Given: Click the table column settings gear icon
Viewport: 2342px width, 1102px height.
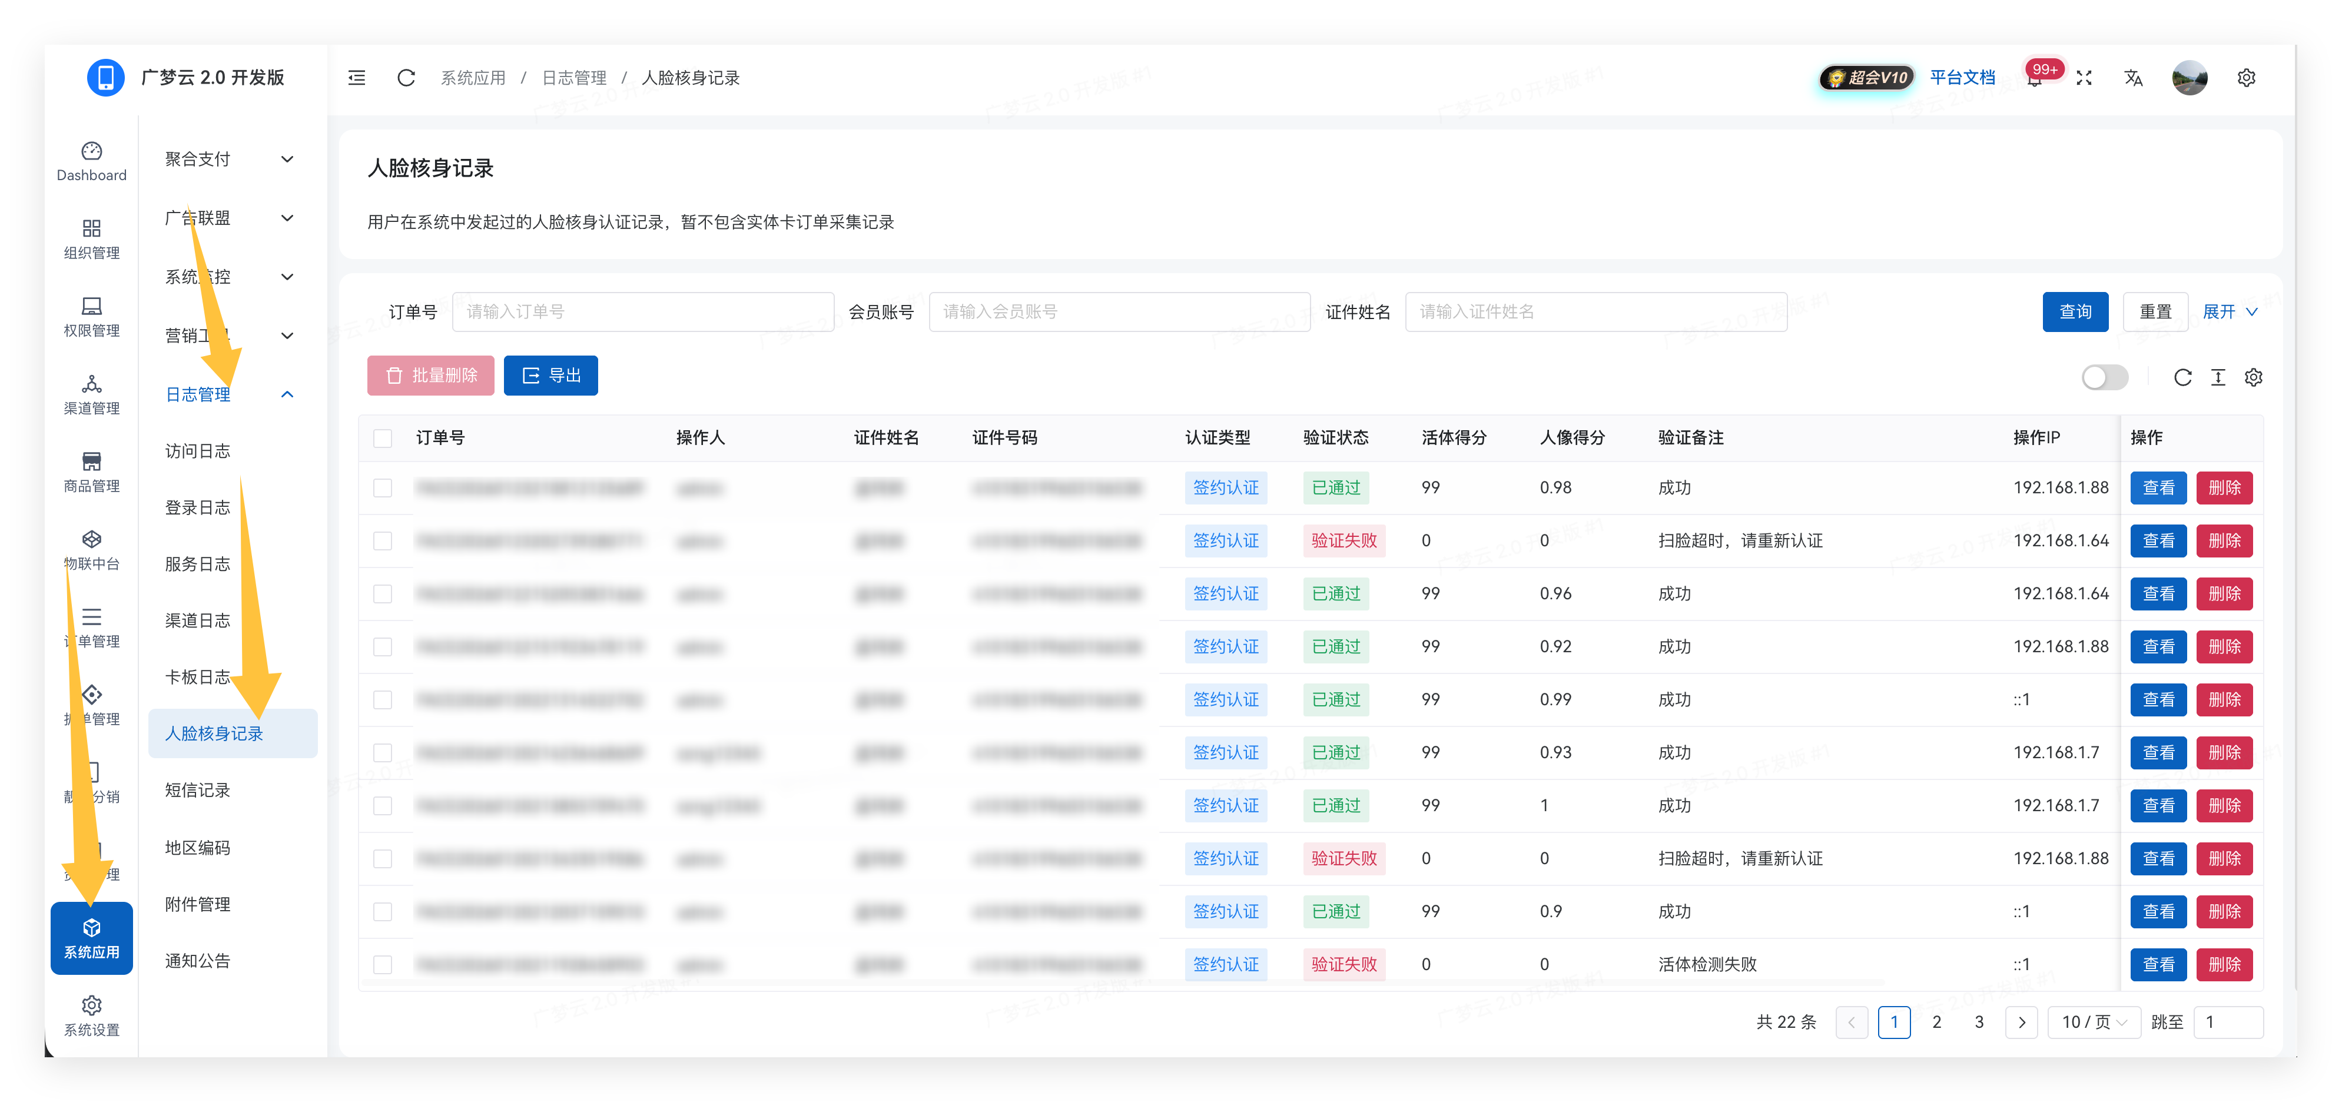Looking at the screenshot, I should tap(2253, 377).
